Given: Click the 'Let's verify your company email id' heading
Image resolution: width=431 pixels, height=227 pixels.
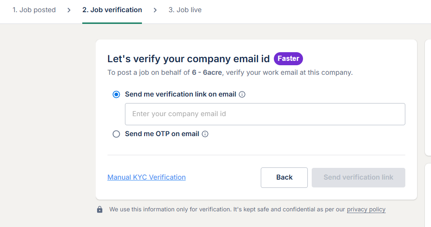Looking at the screenshot, I should click(189, 59).
